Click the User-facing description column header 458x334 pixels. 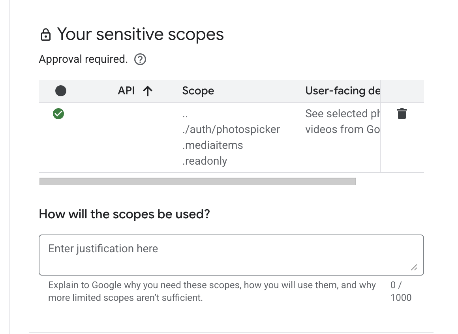342,91
